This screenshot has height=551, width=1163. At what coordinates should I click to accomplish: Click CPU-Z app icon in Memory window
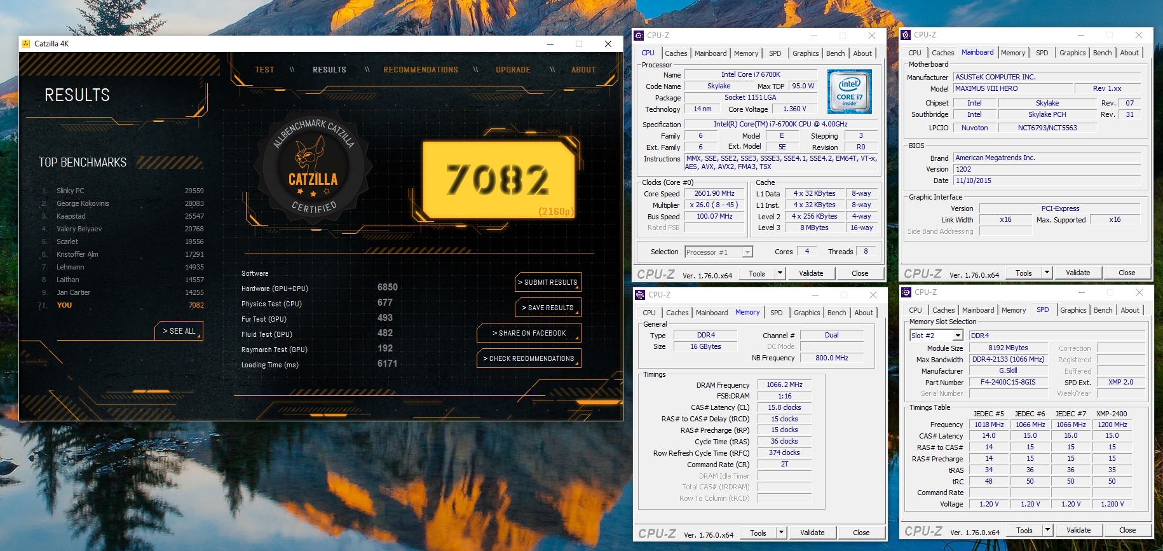pos(641,295)
